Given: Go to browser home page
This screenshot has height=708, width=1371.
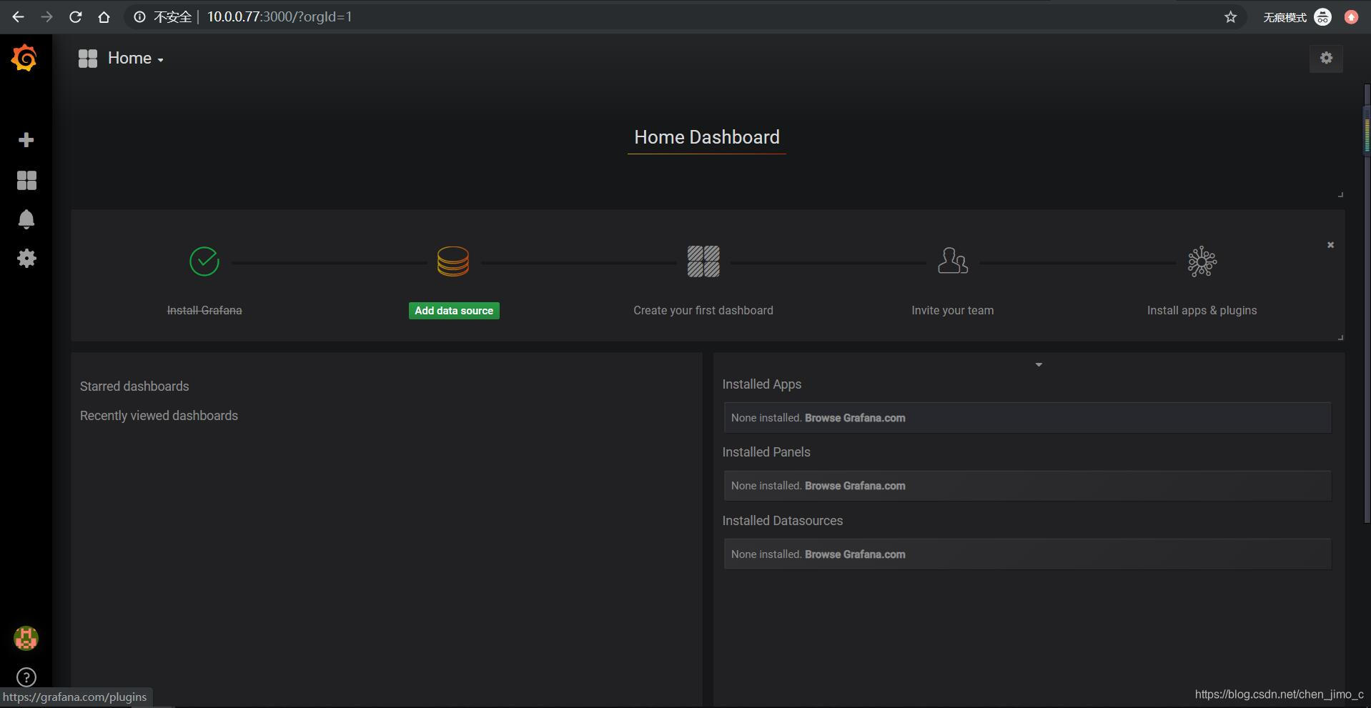Looking at the screenshot, I should click(x=104, y=17).
